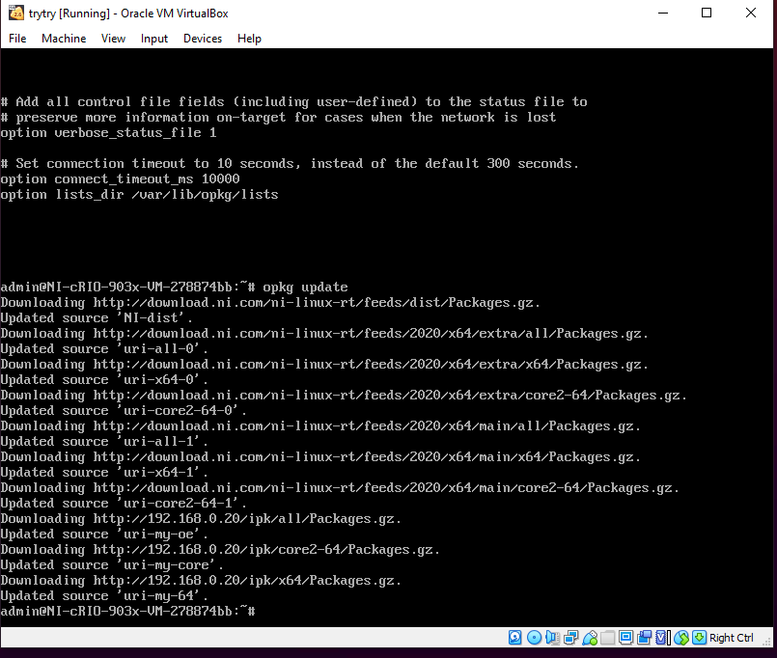Click "Updated source 'uri-core2-64-0'" line
Viewport: 777px width, 658px height.
point(124,410)
